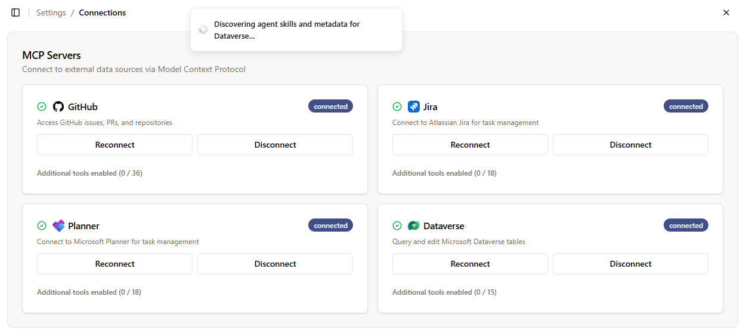740x331 pixels.
Task: Reconnect the Dataverse server
Action: click(x=470, y=264)
